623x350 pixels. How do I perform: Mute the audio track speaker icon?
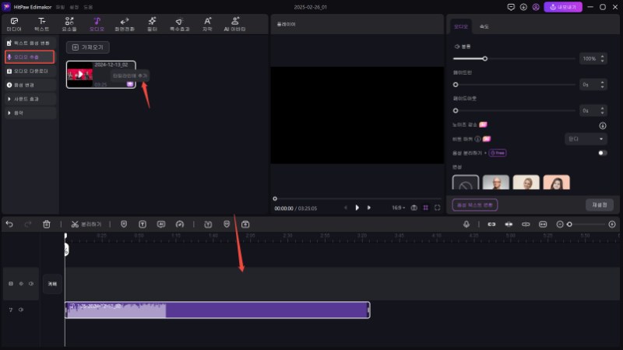21,310
